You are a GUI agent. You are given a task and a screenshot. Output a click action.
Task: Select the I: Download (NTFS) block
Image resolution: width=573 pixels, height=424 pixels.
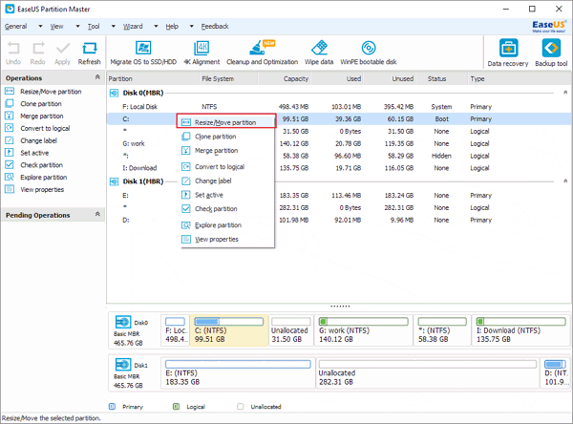pyautogui.click(x=521, y=330)
